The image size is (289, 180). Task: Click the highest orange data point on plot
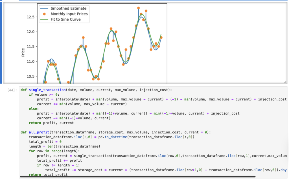138,8
